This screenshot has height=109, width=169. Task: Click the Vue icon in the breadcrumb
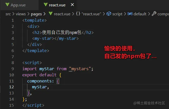point(51,14)
